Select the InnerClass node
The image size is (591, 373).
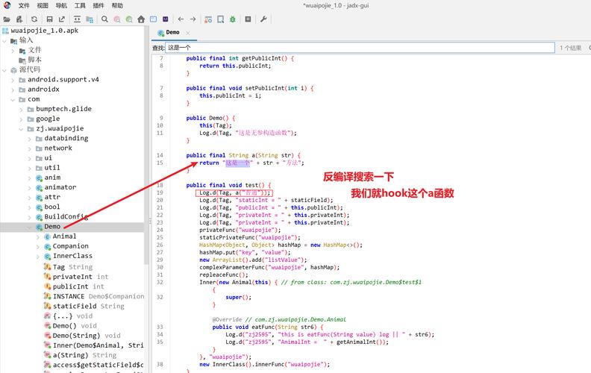(x=72, y=256)
